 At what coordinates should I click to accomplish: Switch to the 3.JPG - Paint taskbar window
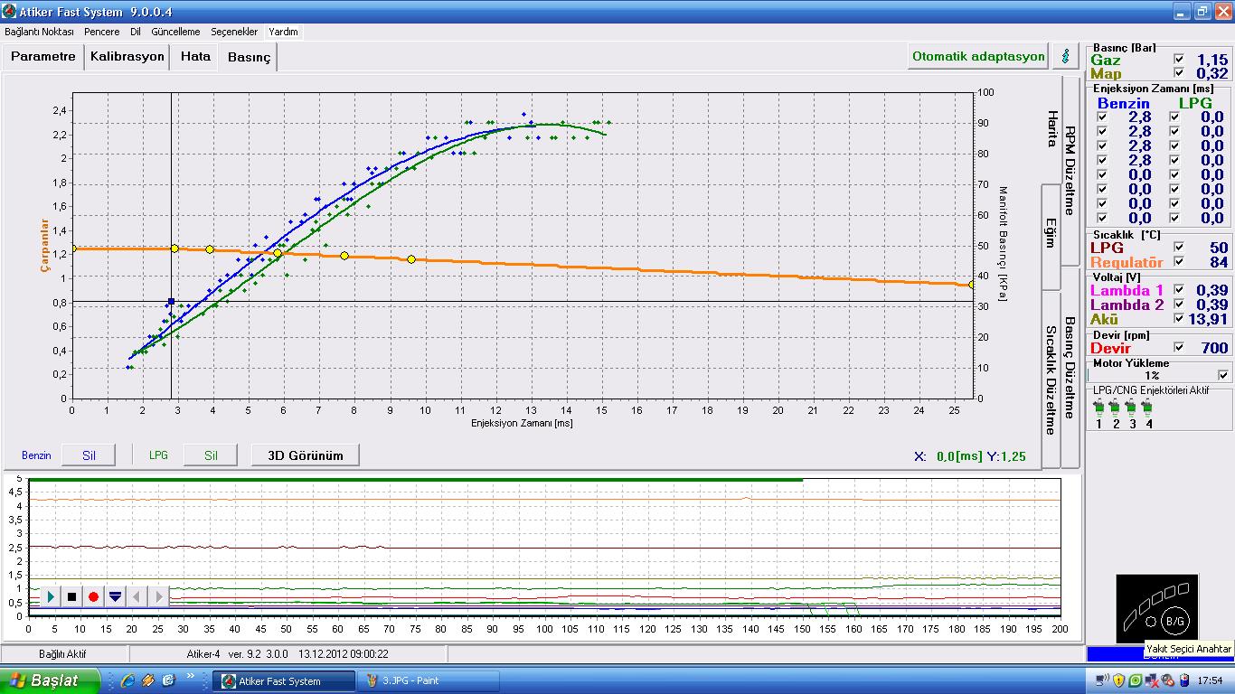(429, 681)
